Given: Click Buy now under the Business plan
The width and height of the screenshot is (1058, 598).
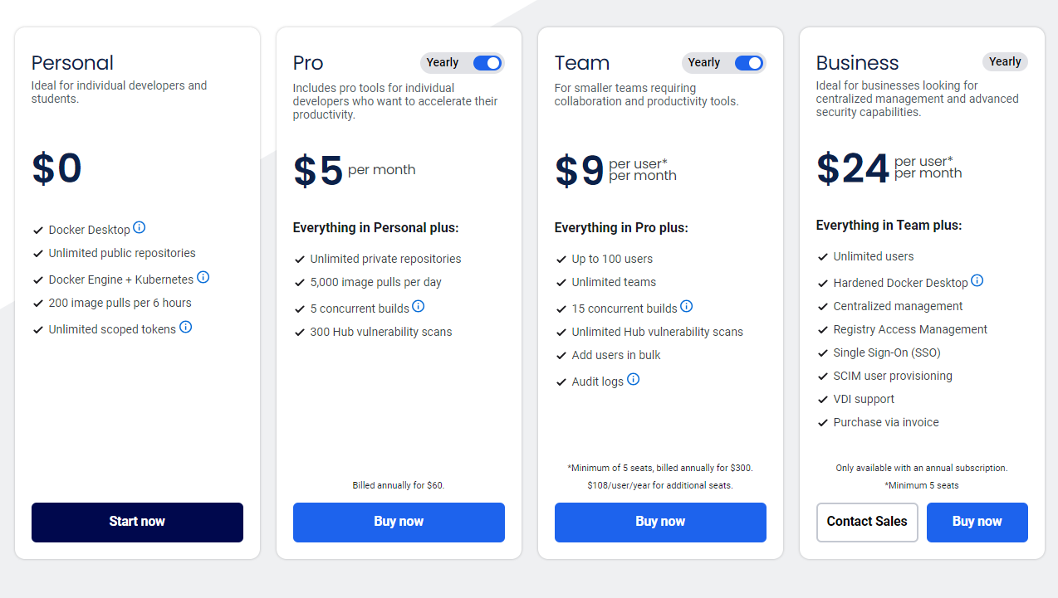Looking at the screenshot, I should (x=977, y=522).
